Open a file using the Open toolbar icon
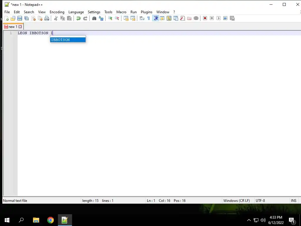Viewport: 301px width, 226px height. [13, 19]
